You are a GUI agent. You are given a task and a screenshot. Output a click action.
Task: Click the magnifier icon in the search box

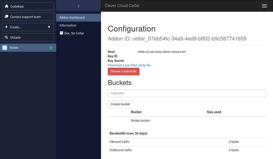coord(6,37)
